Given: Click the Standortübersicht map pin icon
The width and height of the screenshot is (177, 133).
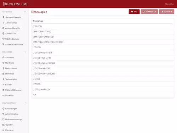Looking at the screenshot, I should click(3, 17).
